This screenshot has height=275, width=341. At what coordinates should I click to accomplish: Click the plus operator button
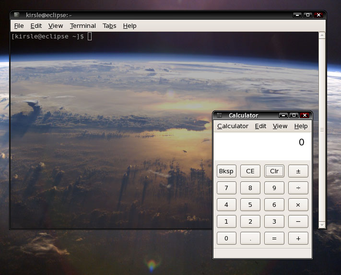pyautogui.click(x=298, y=238)
